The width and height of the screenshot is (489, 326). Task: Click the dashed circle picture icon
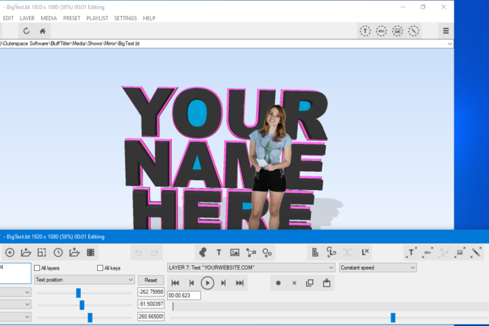(397, 31)
